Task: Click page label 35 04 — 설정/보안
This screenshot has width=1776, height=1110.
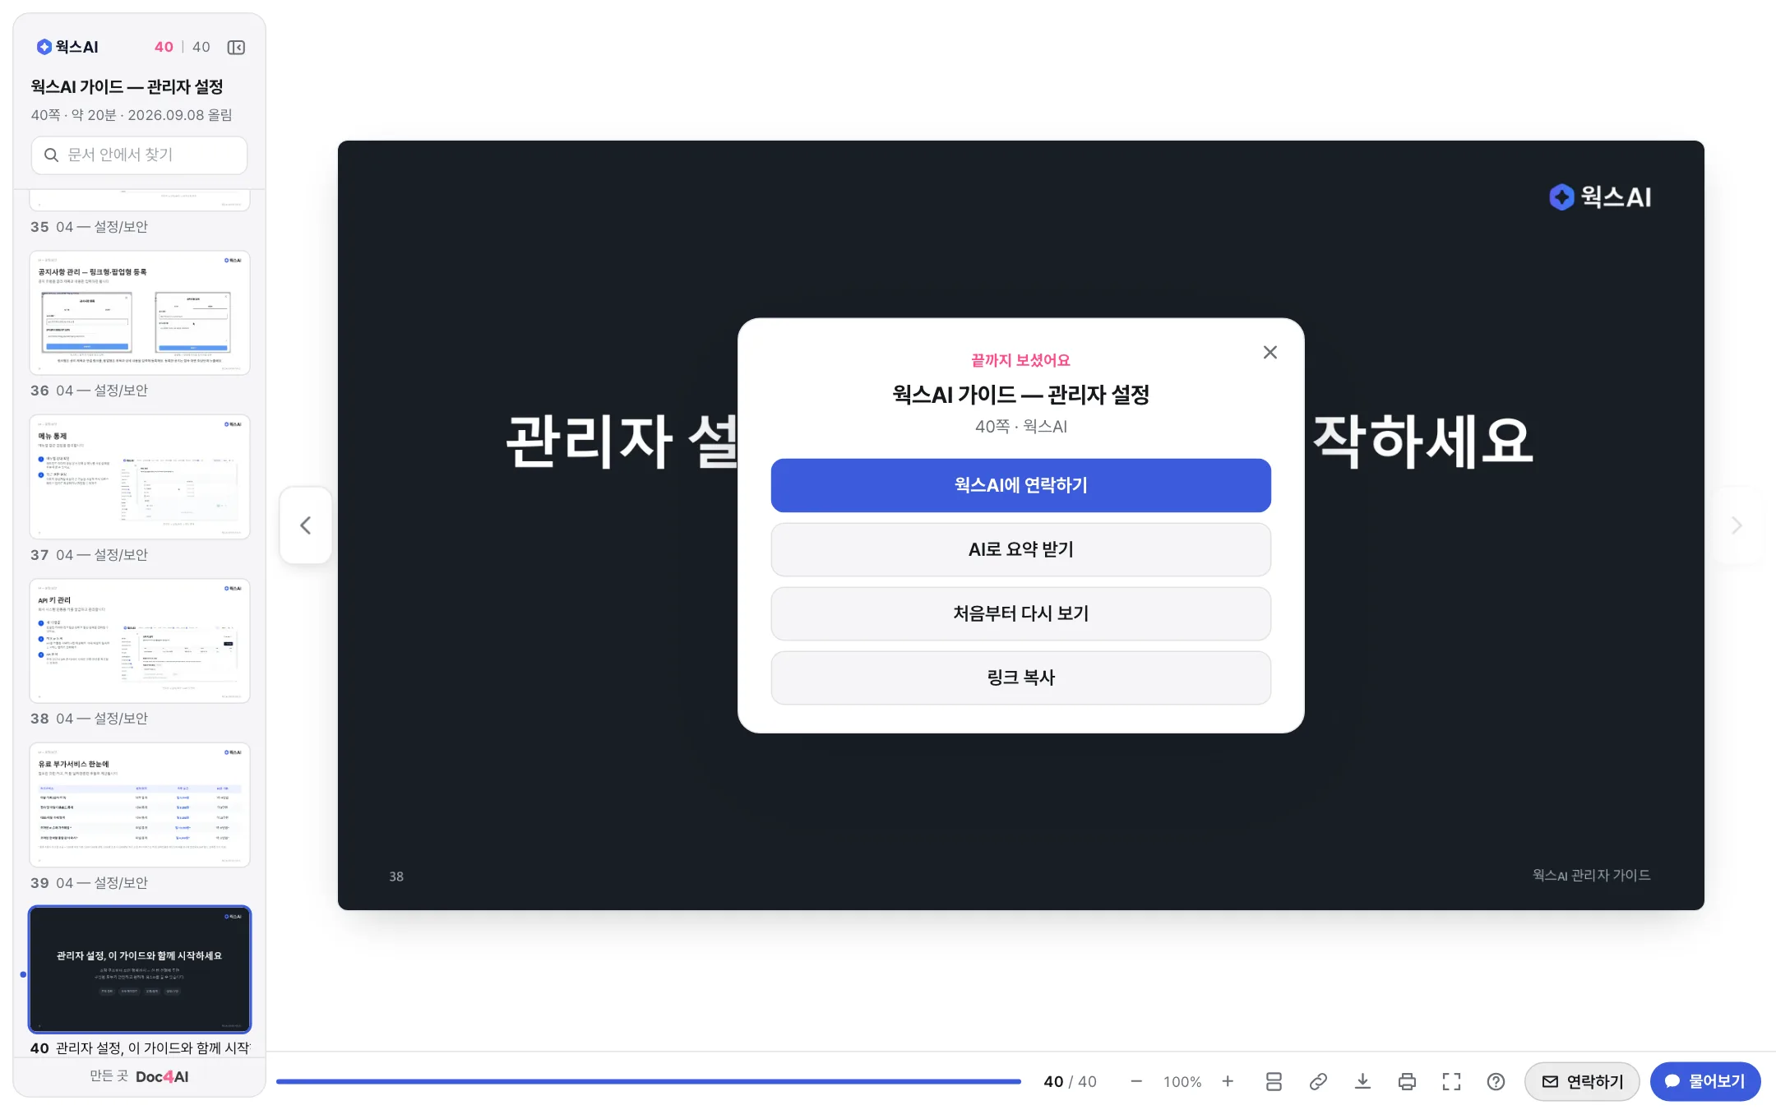Action: [90, 227]
